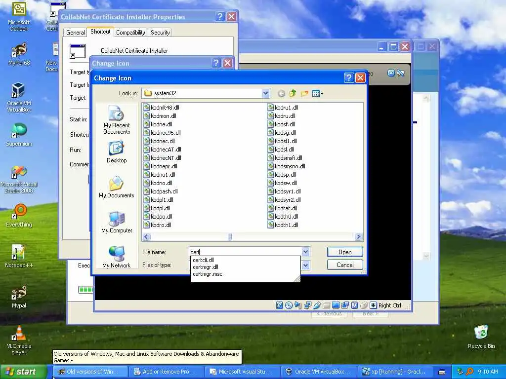This screenshot has width=506, height=379.
Task: Select the file kbdsmsfi.dll
Action: (x=285, y=157)
